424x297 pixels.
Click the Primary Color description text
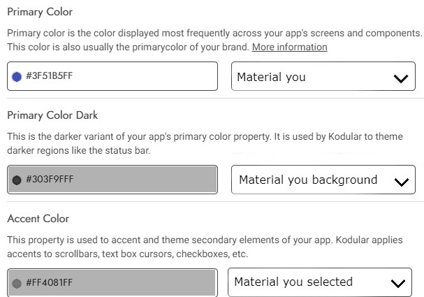pyautogui.click(x=214, y=40)
